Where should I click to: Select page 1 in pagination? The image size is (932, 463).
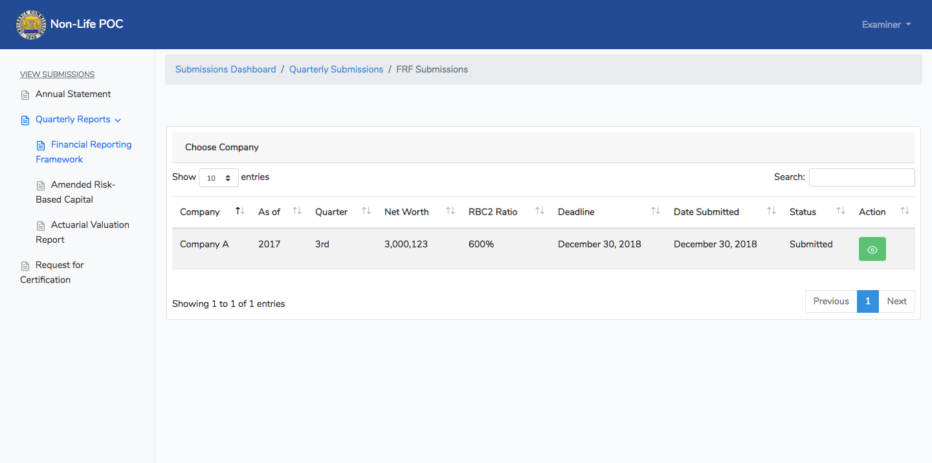(x=868, y=301)
